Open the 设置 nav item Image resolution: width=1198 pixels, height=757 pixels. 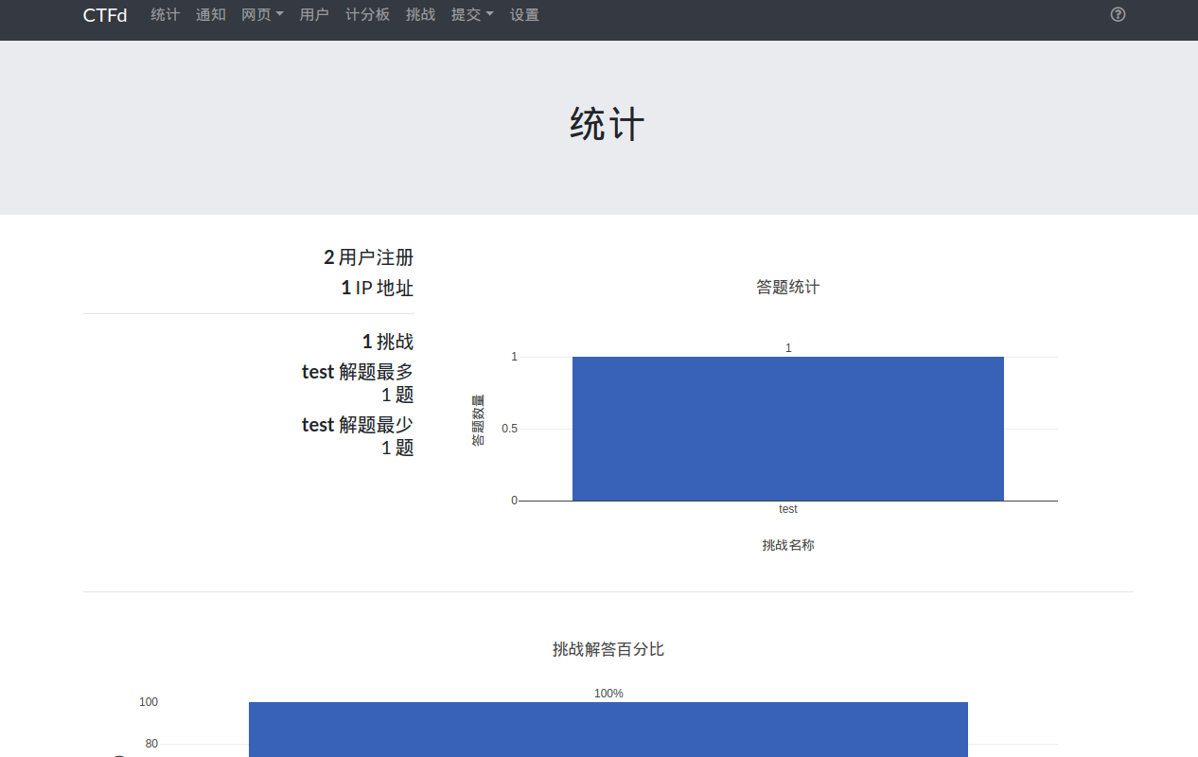524,15
